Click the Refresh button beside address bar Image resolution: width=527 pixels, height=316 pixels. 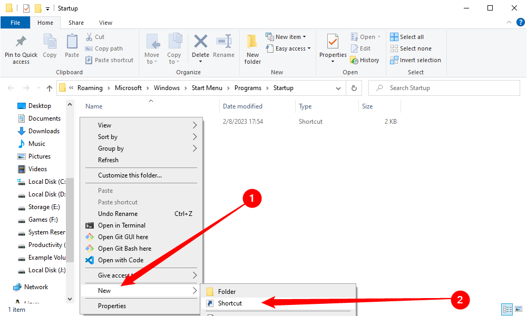point(354,88)
